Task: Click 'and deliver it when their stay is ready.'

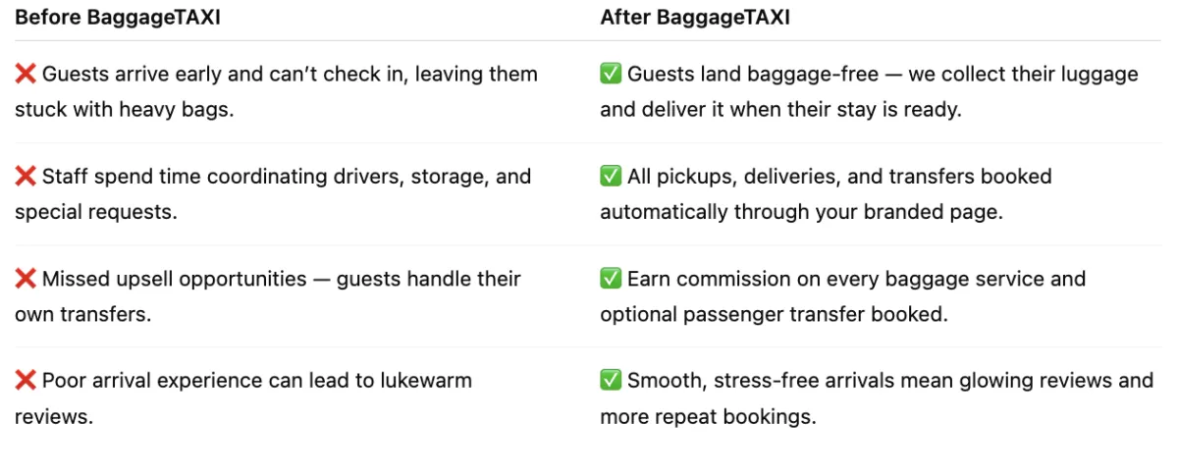Action: 780,110
